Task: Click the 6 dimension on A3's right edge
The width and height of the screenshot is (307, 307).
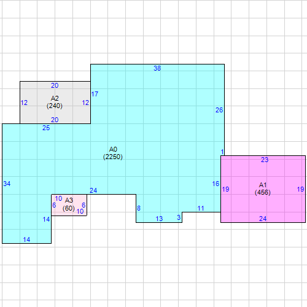Action: click(84, 205)
